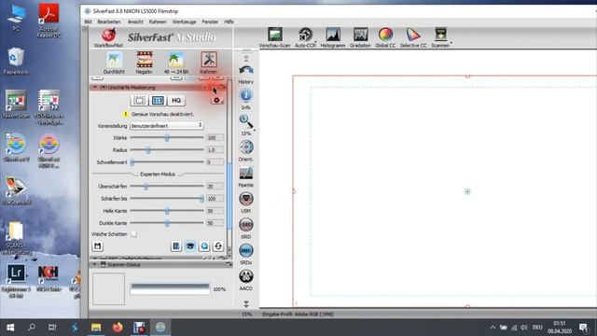Open the Bild menu
Image resolution: width=597 pixels, height=336 pixels.
(88, 21)
